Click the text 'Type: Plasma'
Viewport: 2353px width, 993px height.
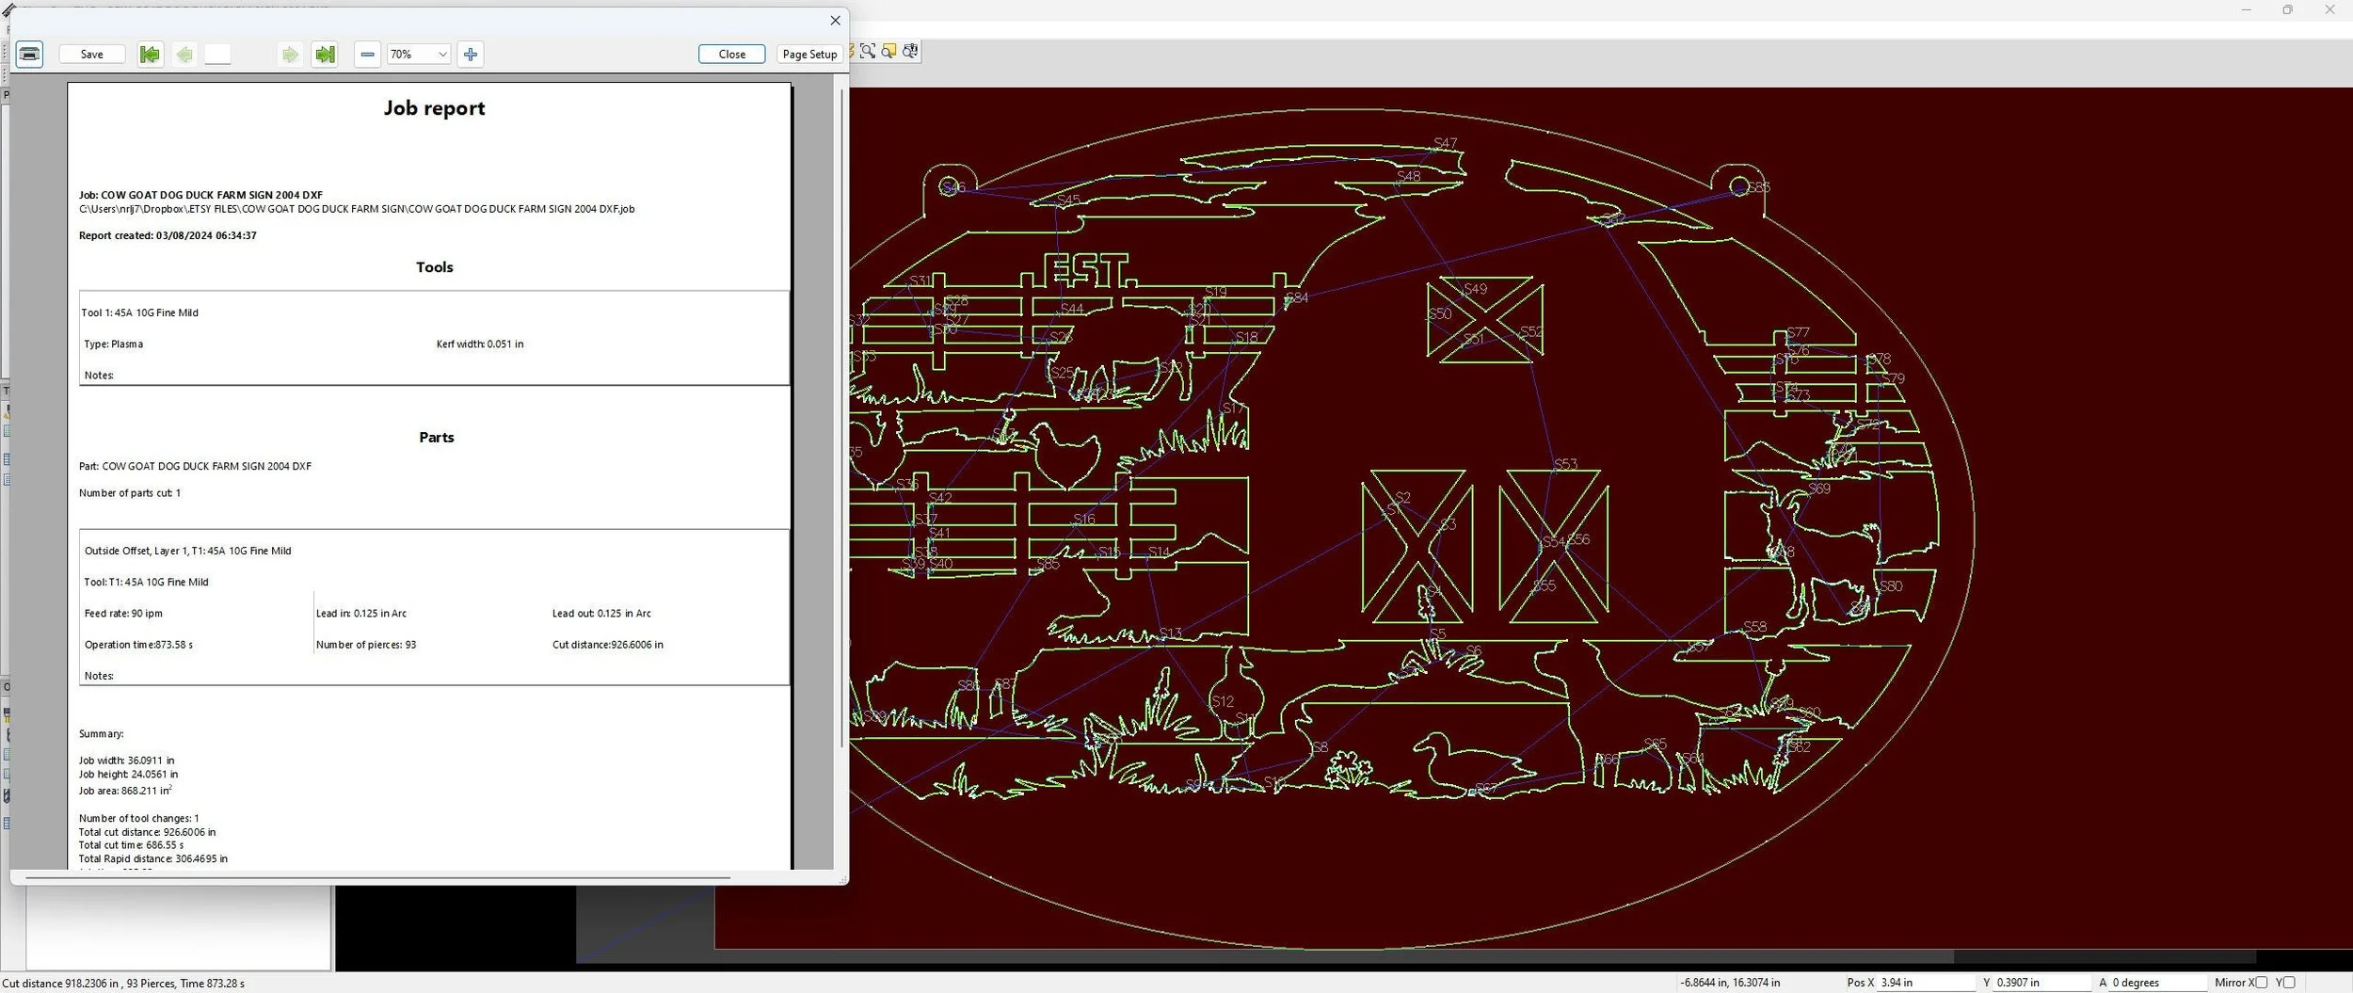114,344
